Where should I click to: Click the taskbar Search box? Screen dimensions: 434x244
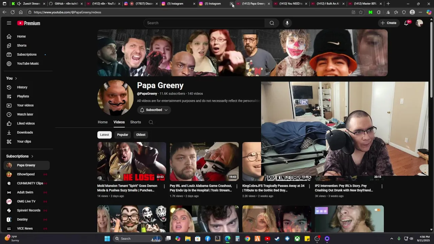pos(137,239)
